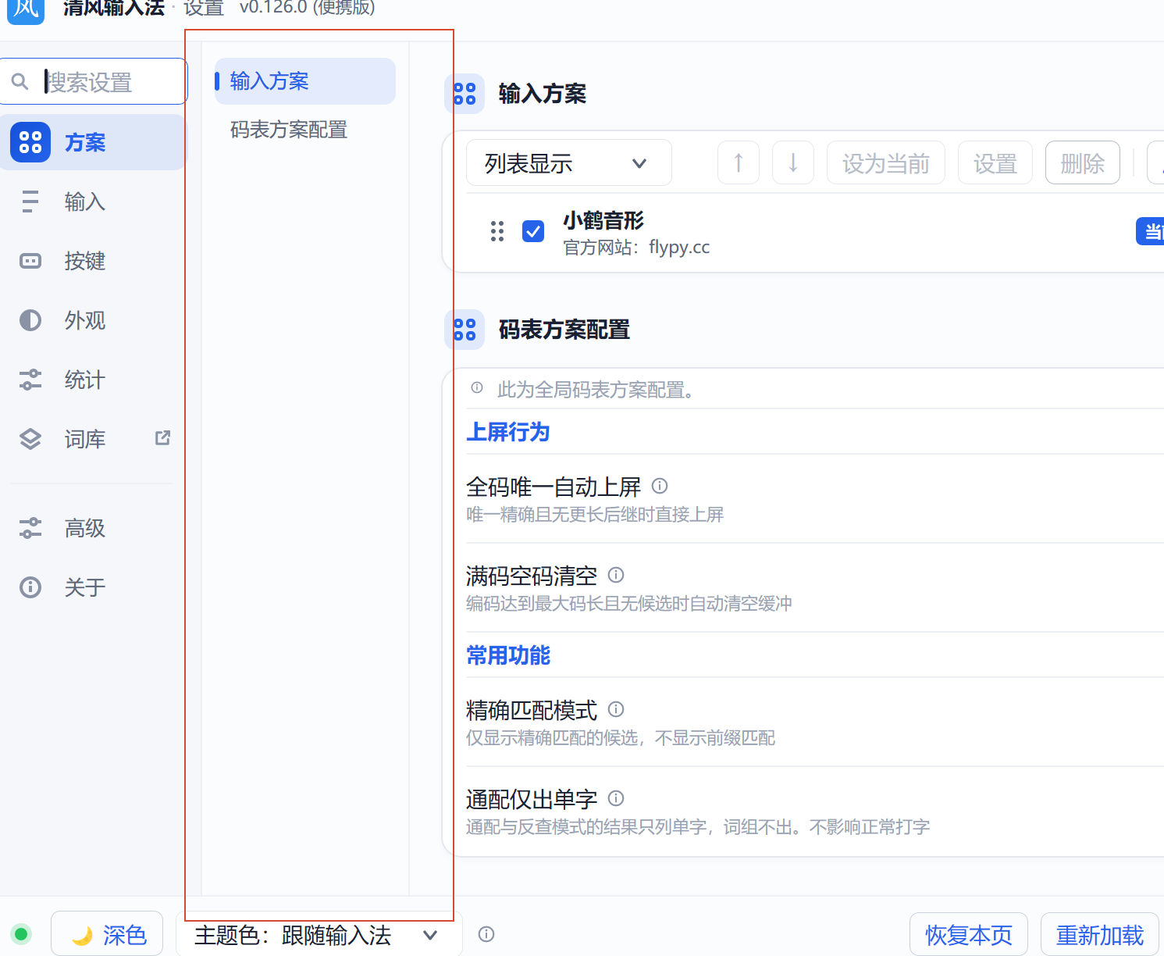Click the 常用功能 group heading
The width and height of the screenshot is (1164, 956).
[508, 655]
